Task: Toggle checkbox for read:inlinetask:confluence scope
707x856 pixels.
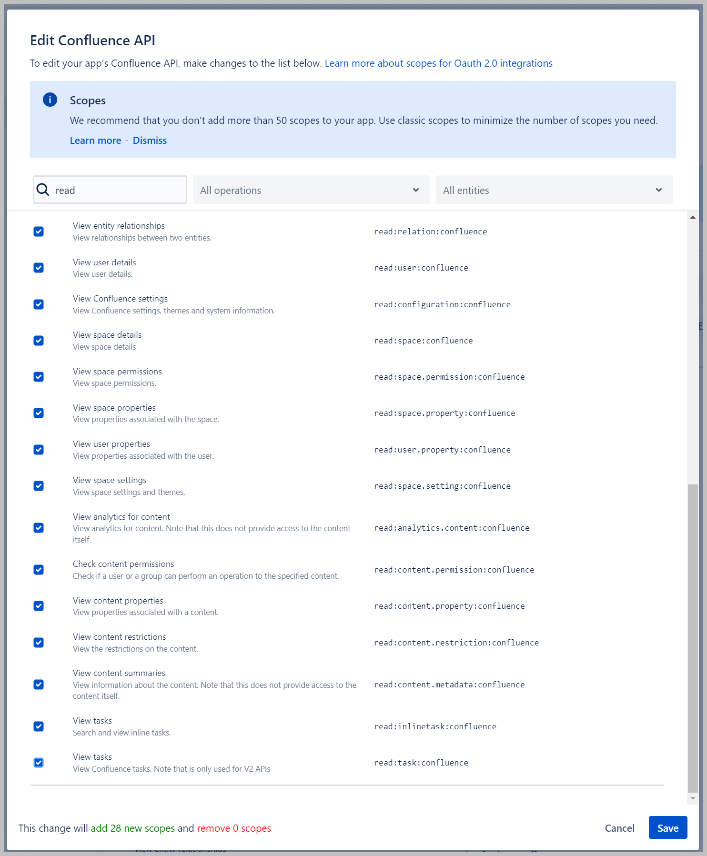Action: [39, 726]
